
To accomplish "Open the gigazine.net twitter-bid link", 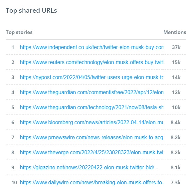I will [89, 168].
